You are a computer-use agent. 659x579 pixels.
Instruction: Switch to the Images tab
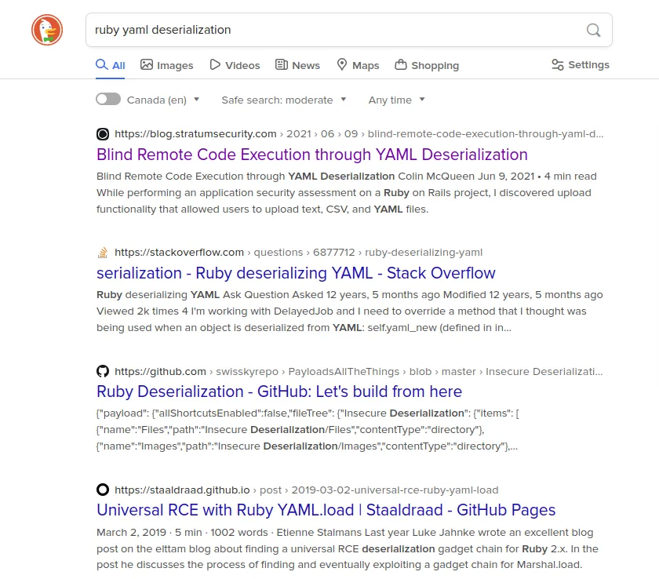(166, 65)
